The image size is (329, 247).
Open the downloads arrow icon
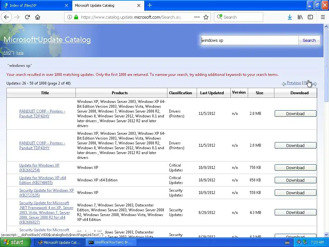(290, 17)
